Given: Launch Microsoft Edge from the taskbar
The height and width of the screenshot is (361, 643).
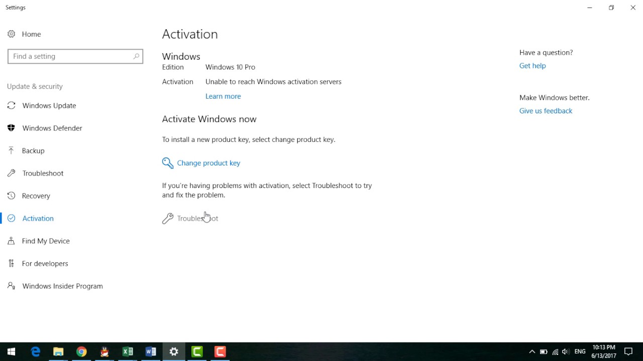Looking at the screenshot, I should (x=35, y=352).
